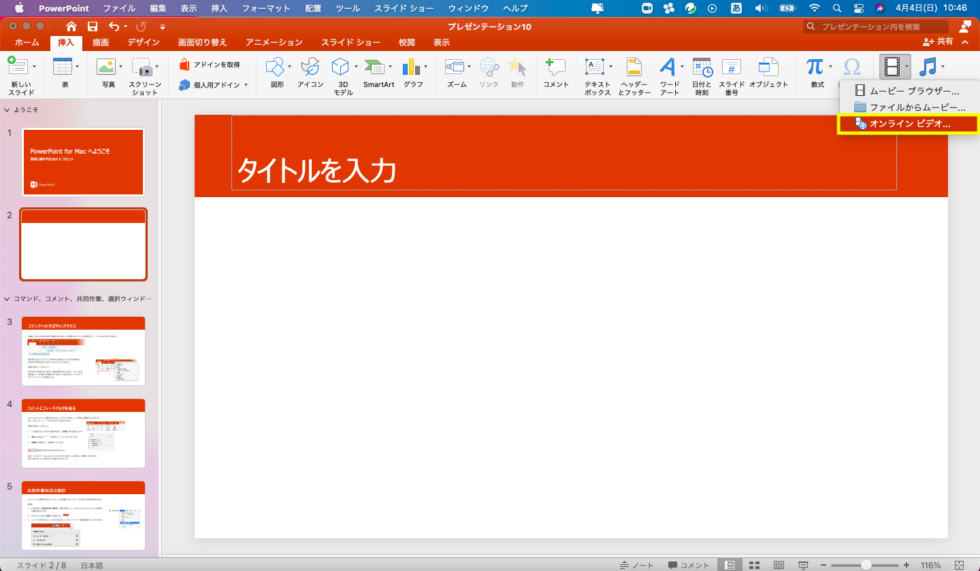This screenshot has height=571, width=980.
Task: Choose オンライン ビデオ... menu item
Action: pos(908,124)
